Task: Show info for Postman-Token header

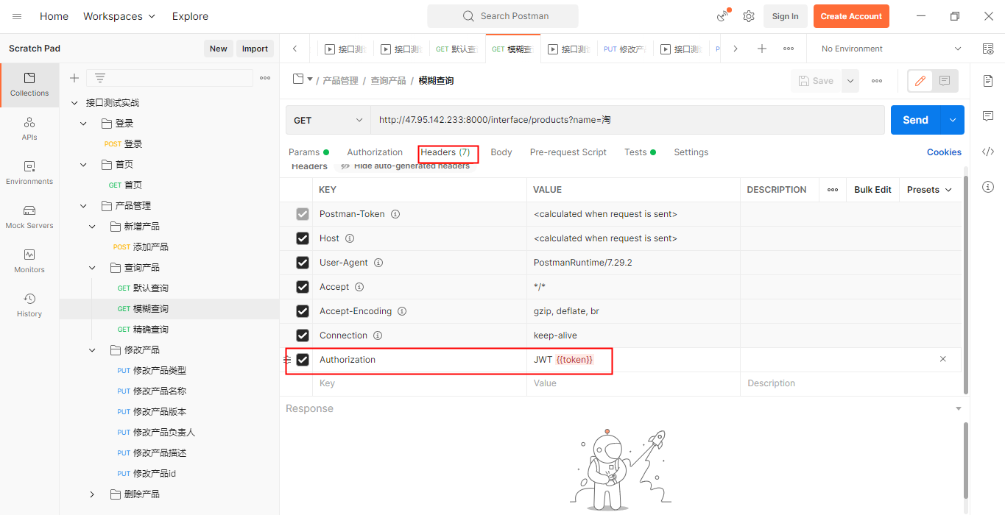Action: (395, 214)
